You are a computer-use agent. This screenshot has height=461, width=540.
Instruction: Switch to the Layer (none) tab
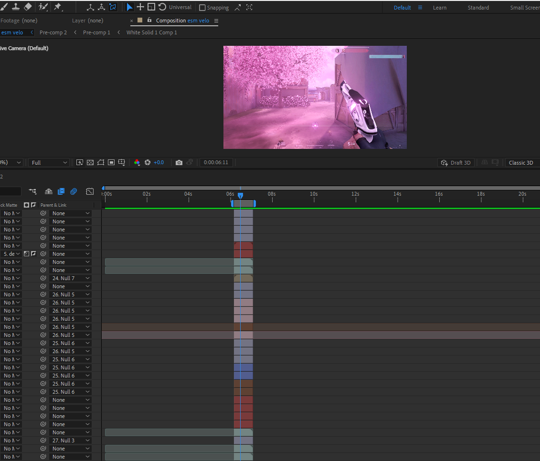pyautogui.click(x=87, y=21)
